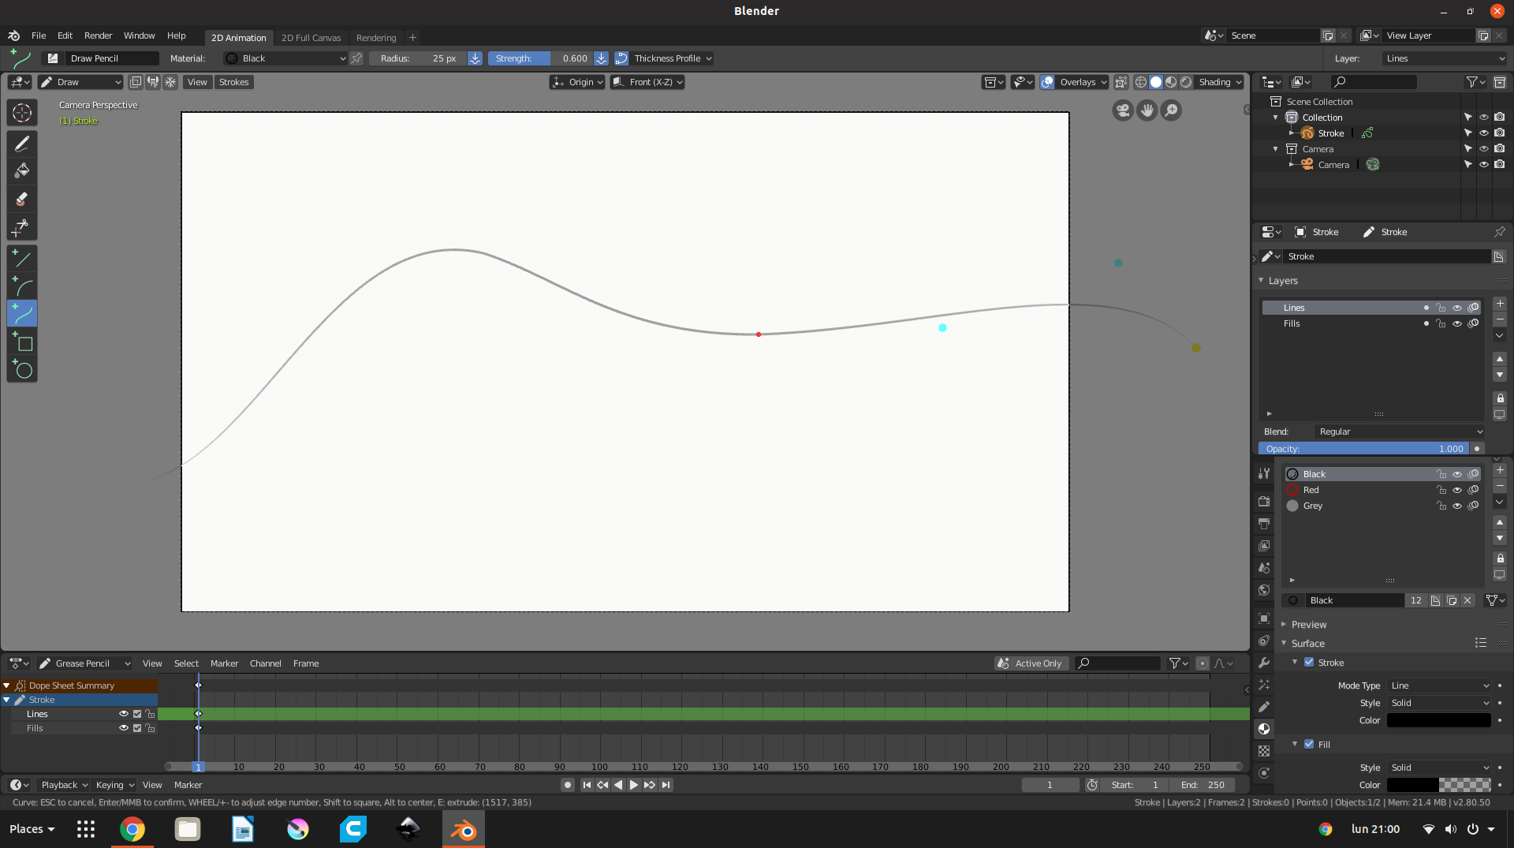
Task: Hide the Red material
Action: 1457,490
